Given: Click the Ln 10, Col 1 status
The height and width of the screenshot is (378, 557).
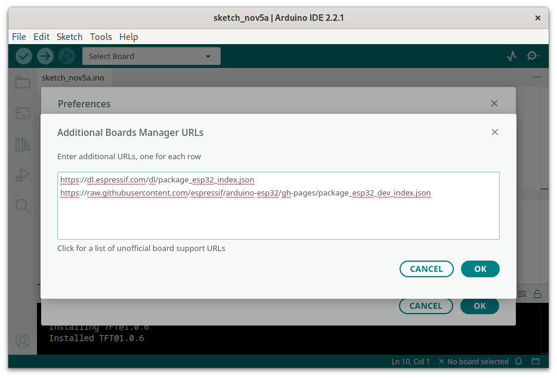Looking at the screenshot, I should 411,362.
